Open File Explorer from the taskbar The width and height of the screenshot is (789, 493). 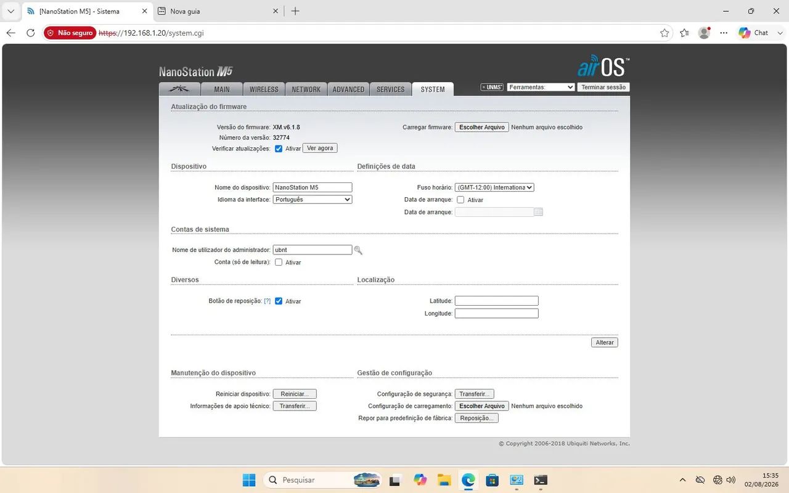point(444,480)
